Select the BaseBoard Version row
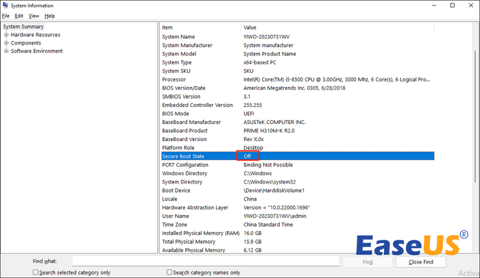480x278 pixels. (298, 140)
